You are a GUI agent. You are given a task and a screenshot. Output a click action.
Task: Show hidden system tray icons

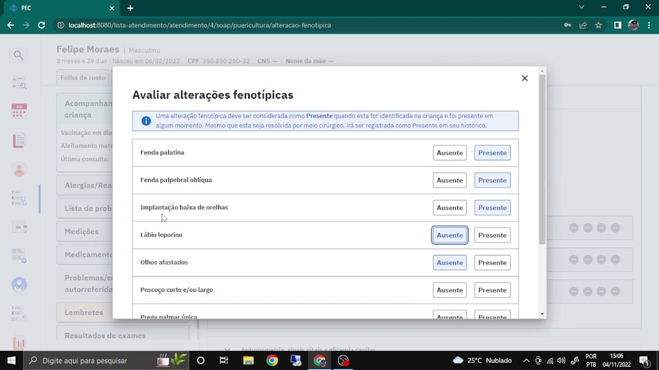pos(526,360)
